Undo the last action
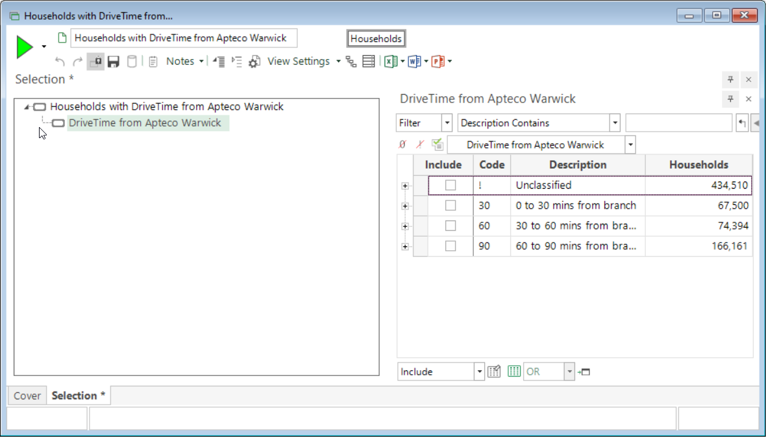The image size is (766, 437). click(60, 62)
